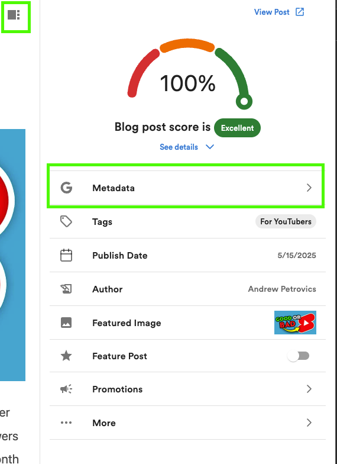
Task: Click the Featured Image picture icon
Action: 66,323
